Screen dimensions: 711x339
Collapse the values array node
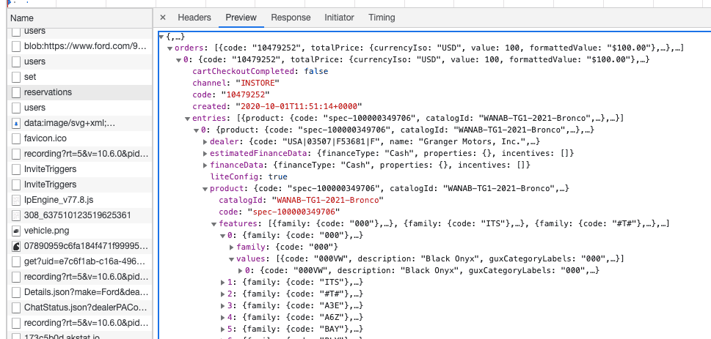pos(231,260)
